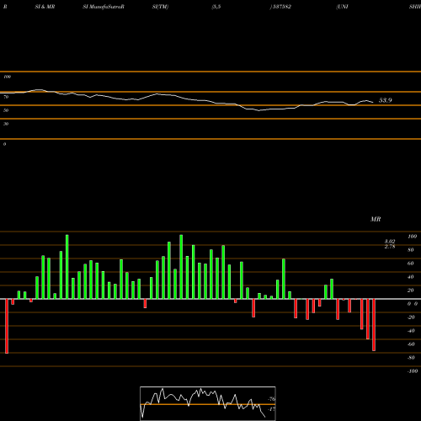Click the MR axis label 40
The height and width of the screenshot is (421, 421).
point(411,277)
